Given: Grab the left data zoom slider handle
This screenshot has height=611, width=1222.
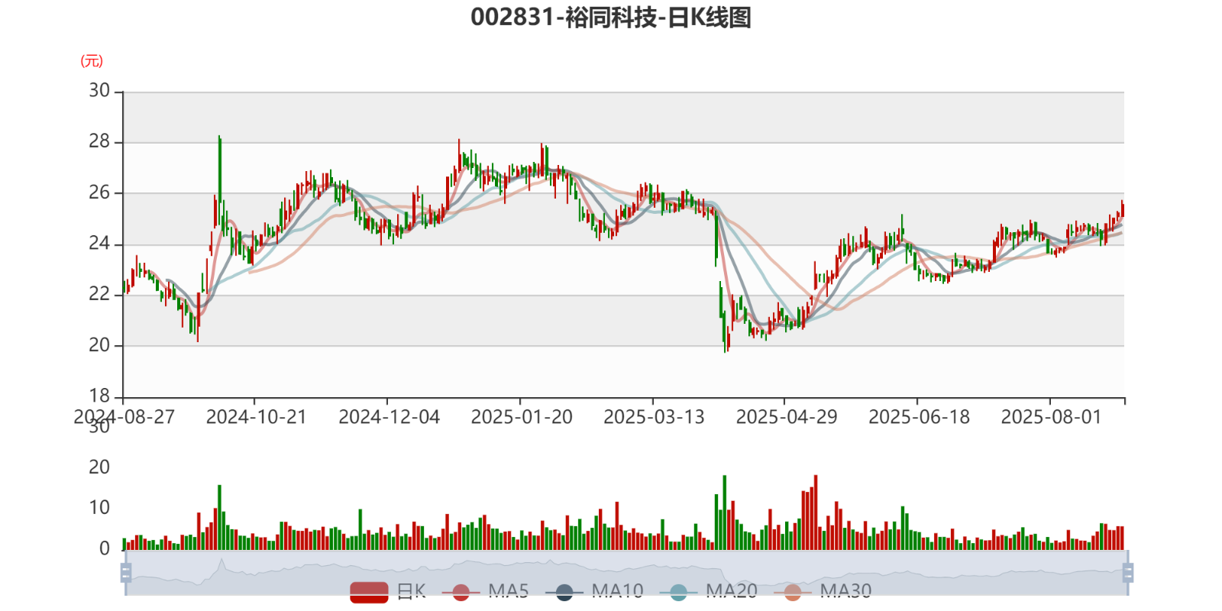Looking at the screenshot, I should (126, 573).
